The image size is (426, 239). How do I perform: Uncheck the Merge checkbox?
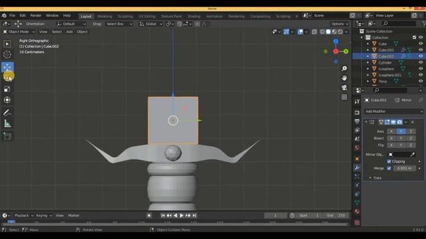(389, 168)
